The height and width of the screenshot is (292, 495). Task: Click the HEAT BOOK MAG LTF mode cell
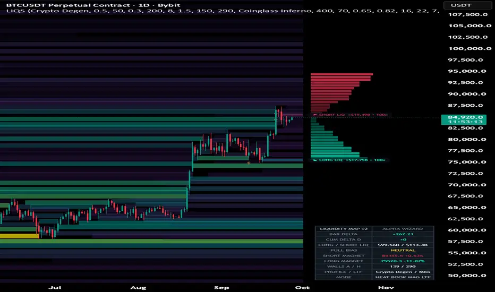point(403,277)
